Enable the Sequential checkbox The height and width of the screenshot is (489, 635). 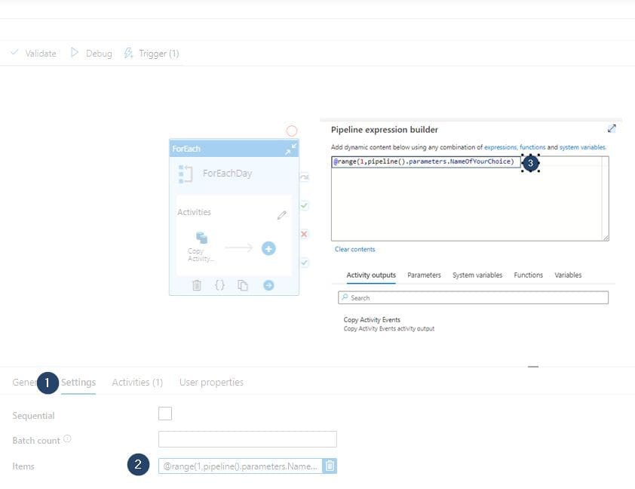coord(165,414)
